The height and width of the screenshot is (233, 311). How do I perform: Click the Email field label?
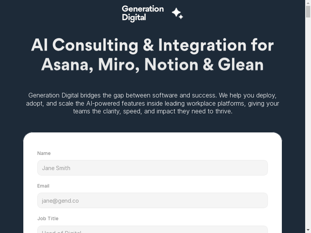point(43,186)
